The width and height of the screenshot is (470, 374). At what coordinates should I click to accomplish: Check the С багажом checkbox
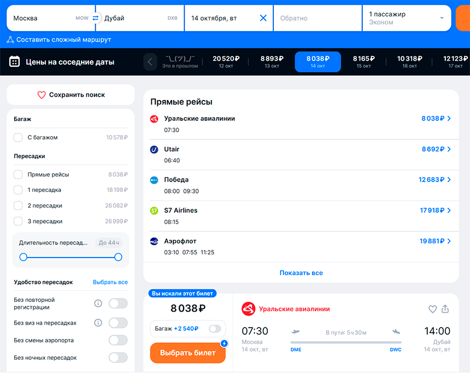click(x=18, y=138)
